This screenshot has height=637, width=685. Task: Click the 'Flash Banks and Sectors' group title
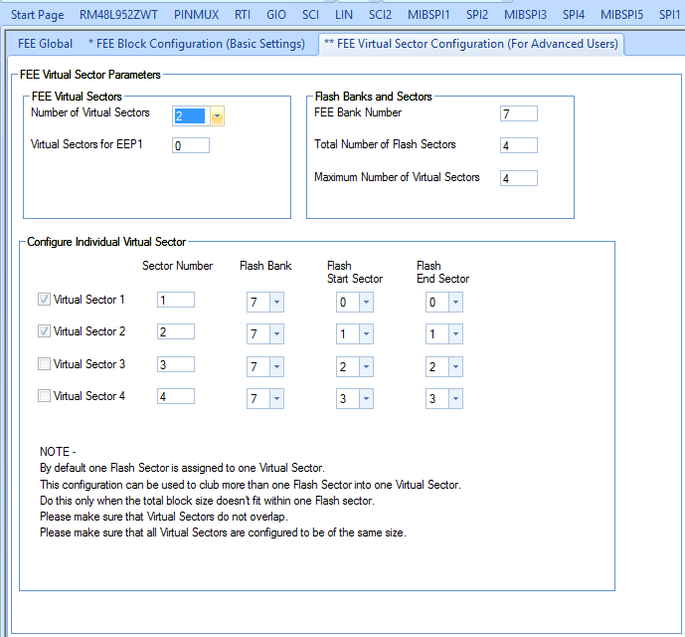click(374, 97)
